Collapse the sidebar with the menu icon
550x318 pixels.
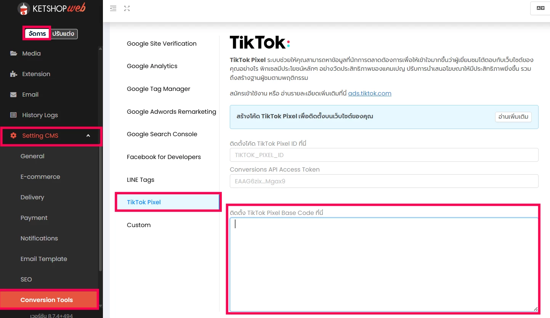(x=113, y=8)
